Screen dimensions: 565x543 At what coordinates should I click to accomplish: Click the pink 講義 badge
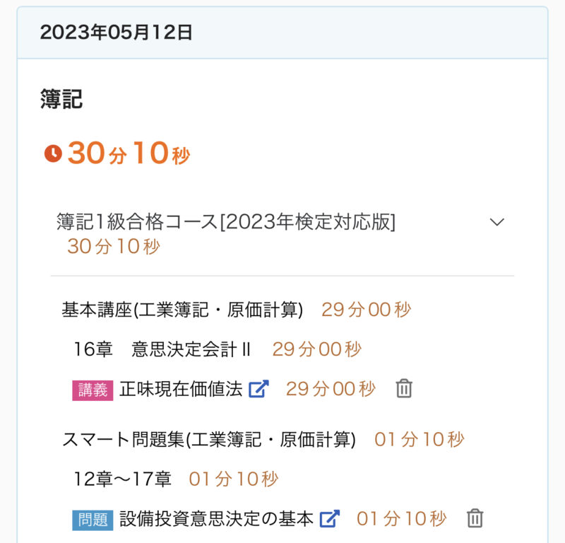(93, 390)
